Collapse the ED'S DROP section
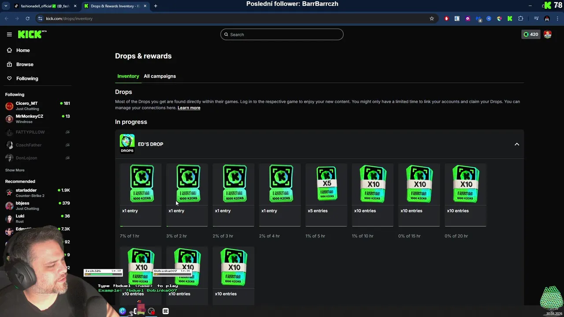Viewport: 564px width, 317px height. click(x=517, y=144)
